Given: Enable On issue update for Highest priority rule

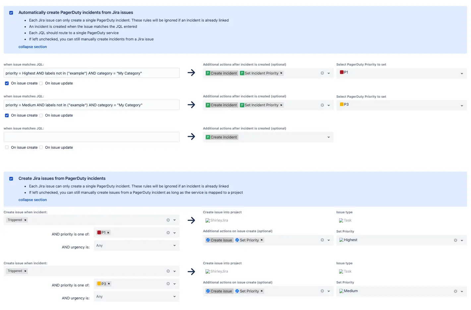Looking at the screenshot, I should (x=41, y=83).
